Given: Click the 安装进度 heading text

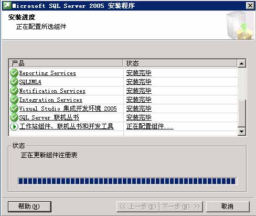Looking at the screenshot, I should [22, 17].
